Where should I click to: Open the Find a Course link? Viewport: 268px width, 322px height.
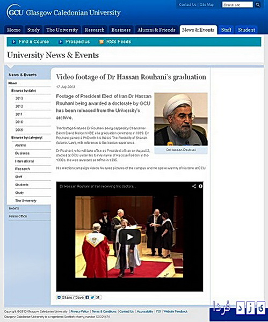tap(34, 42)
